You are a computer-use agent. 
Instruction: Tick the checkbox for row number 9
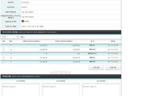[4, 62]
